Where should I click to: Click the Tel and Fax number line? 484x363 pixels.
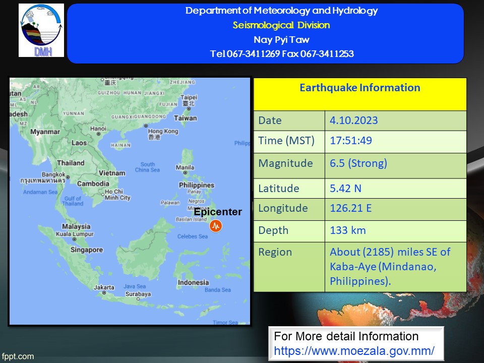tap(282, 54)
